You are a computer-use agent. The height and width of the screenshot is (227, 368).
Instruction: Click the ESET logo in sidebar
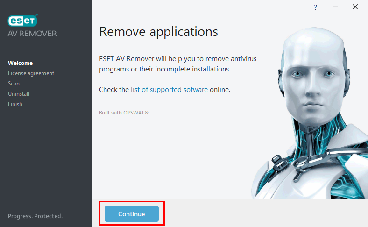22,21
